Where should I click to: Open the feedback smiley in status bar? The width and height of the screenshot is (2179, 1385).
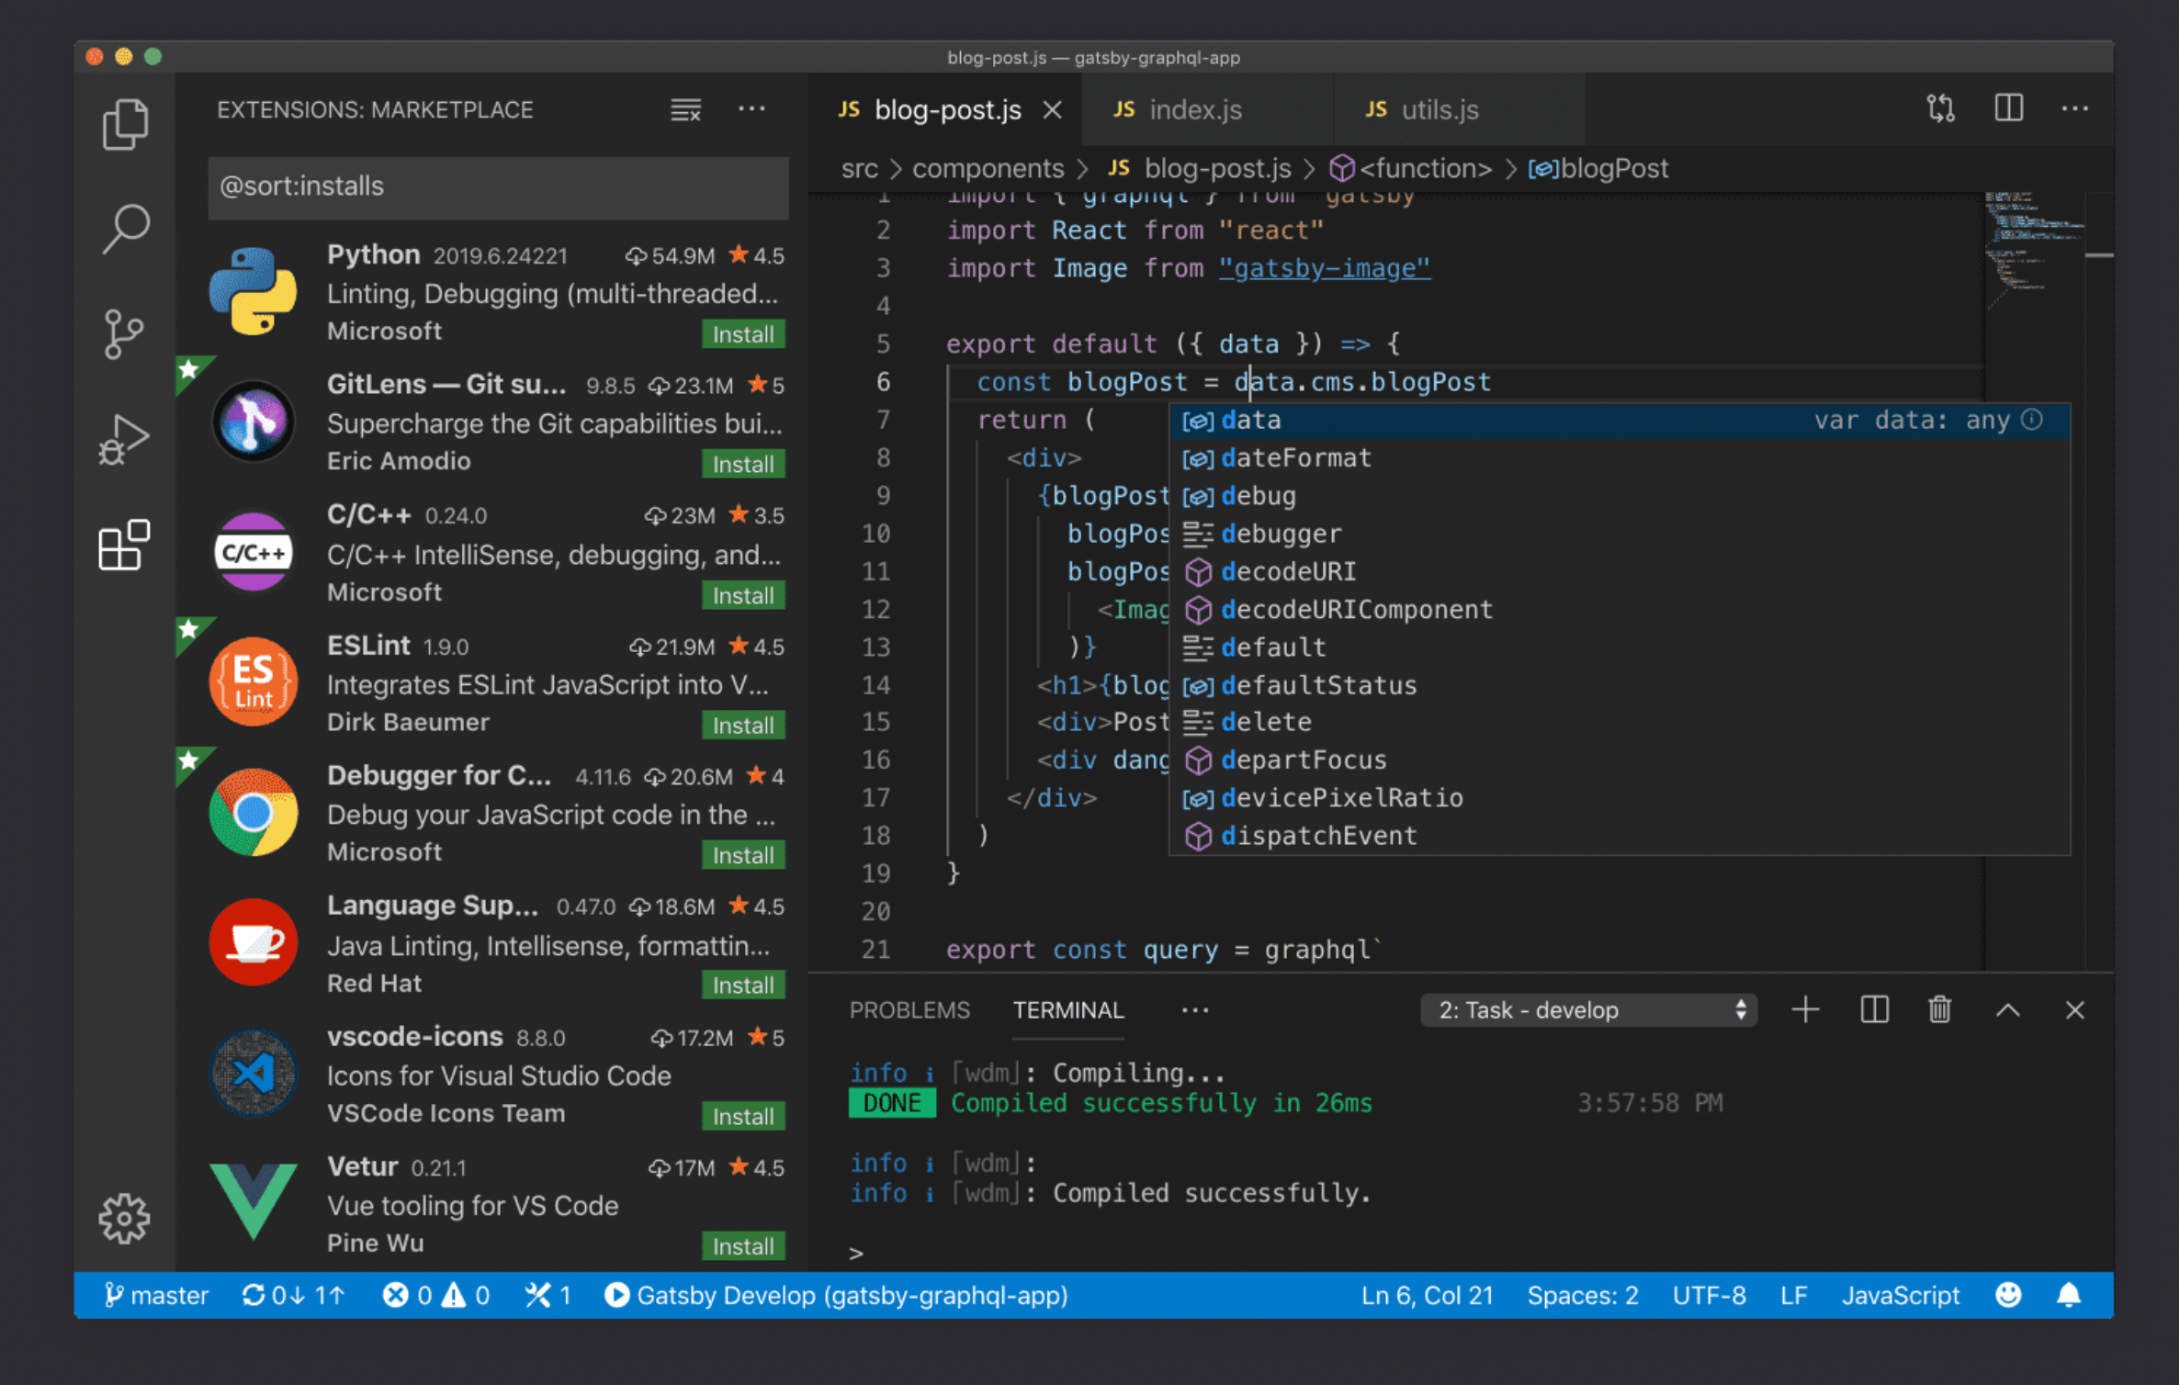coord(2008,1295)
